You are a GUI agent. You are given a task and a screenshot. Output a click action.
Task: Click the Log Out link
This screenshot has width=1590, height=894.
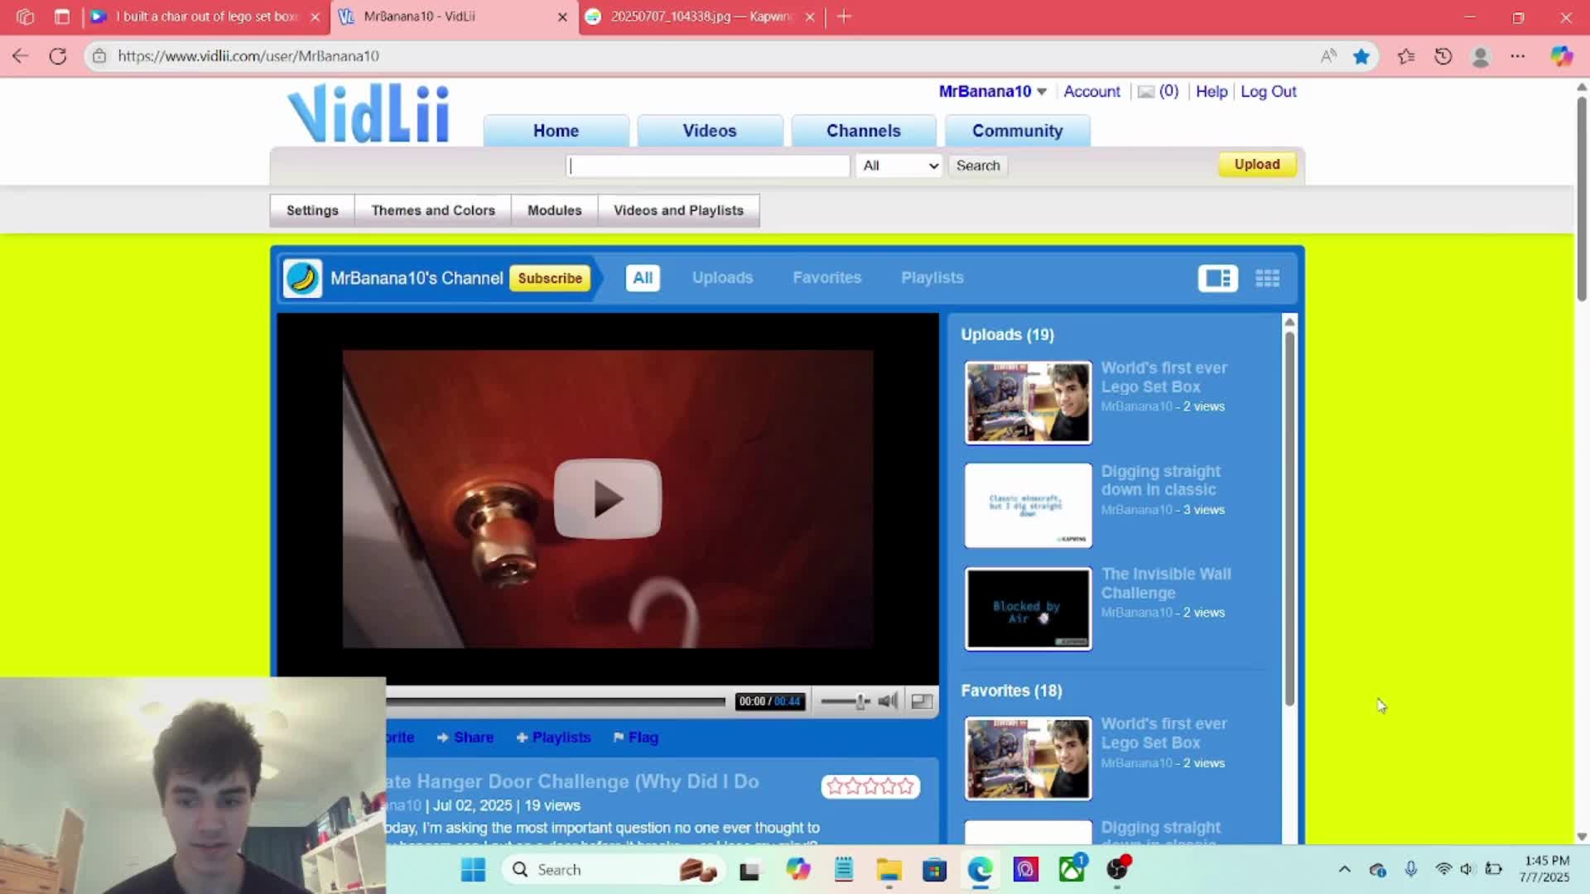pyautogui.click(x=1268, y=92)
